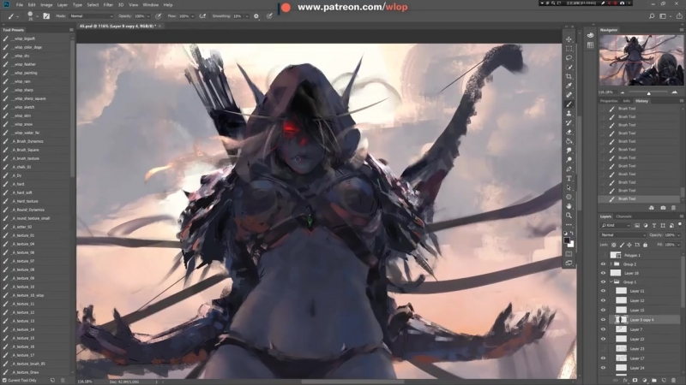Open Tool Presets panel menu

[x=71, y=30]
